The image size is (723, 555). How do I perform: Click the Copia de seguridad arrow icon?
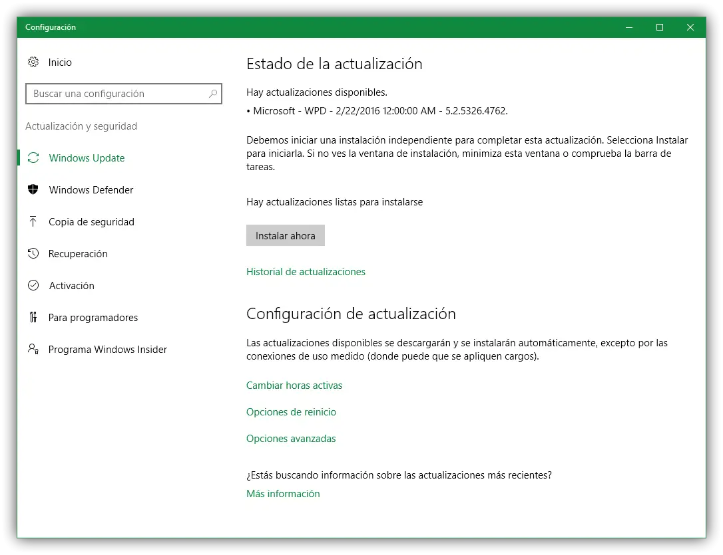(x=33, y=222)
